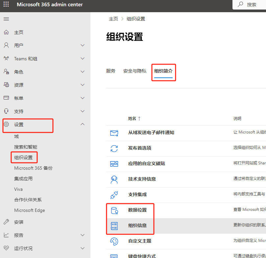This screenshot has height=258, width=266.
Task: Click the 组织设置 breadcrumb text
Action: [x=136, y=19]
